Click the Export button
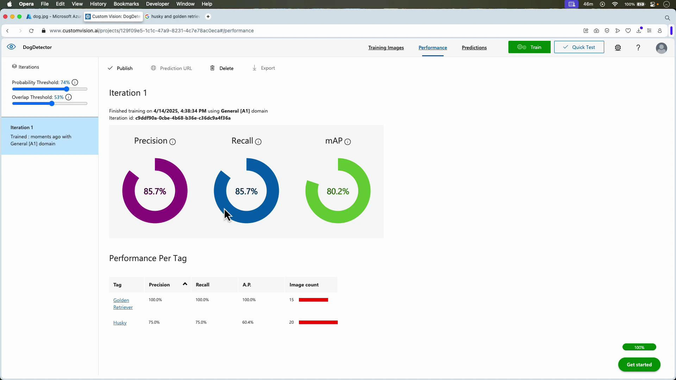The image size is (676, 380). coord(264,68)
